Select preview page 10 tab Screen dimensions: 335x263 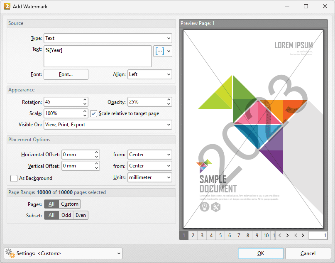(266, 236)
